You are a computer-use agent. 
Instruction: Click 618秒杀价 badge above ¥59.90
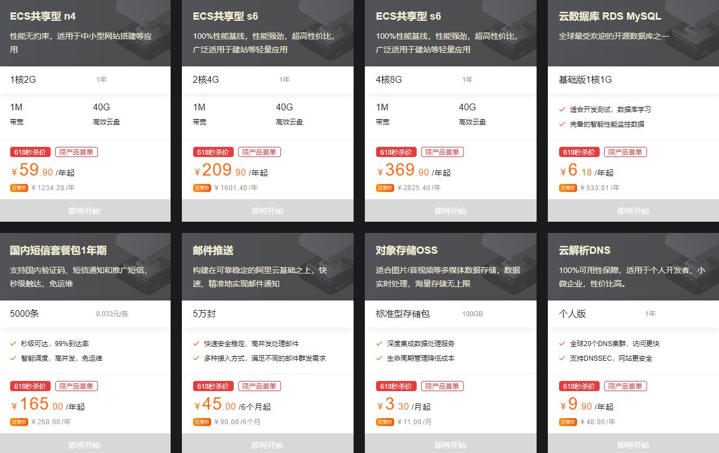[x=30, y=152]
